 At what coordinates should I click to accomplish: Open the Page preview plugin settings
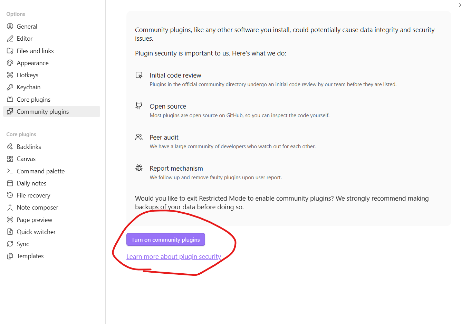[x=51, y=220]
